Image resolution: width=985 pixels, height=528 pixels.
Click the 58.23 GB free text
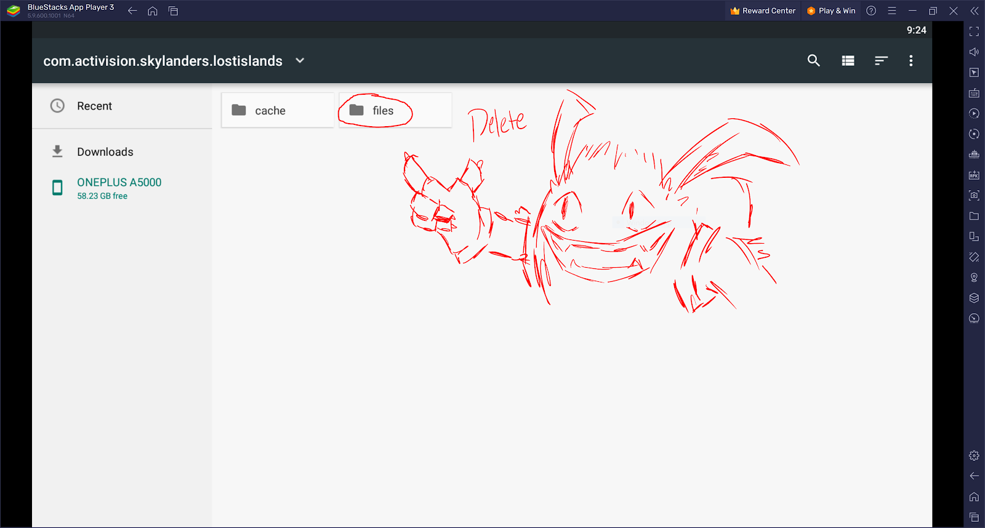(102, 196)
